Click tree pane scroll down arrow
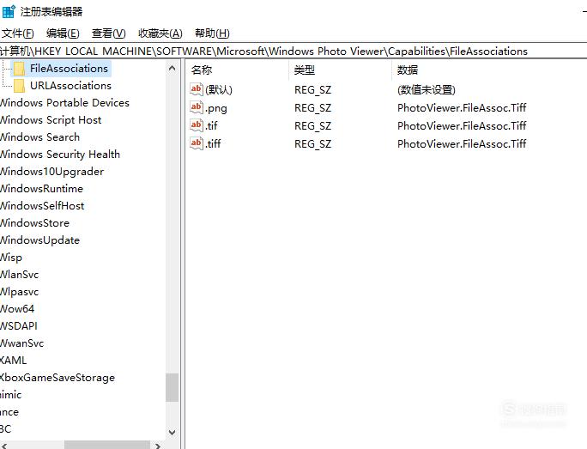The height and width of the screenshot is (449, 587). click(172, 432)
